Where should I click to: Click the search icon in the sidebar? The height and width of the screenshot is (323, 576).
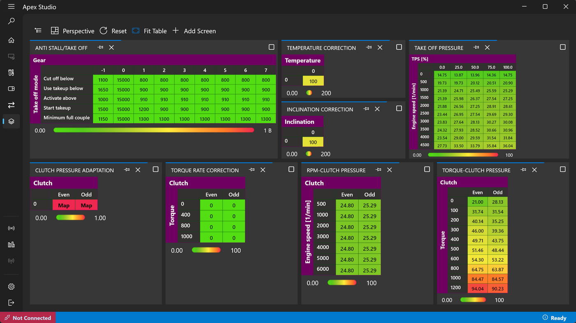(x=11, y=21)
